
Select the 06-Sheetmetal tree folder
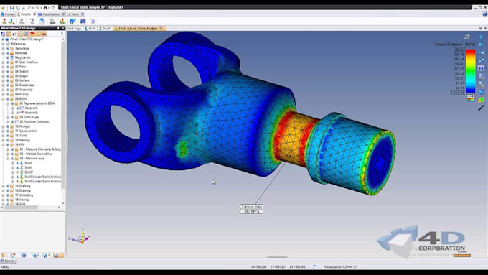point(24,85)
